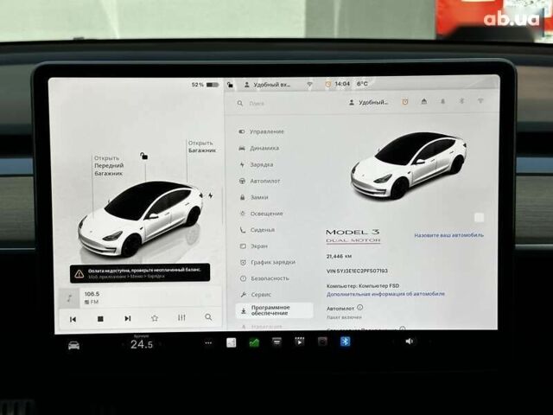The width and height of the screenshot is (553, 415).
Task: Tap the 24.5 cabin temperature
Action: (x=142, y=344)
